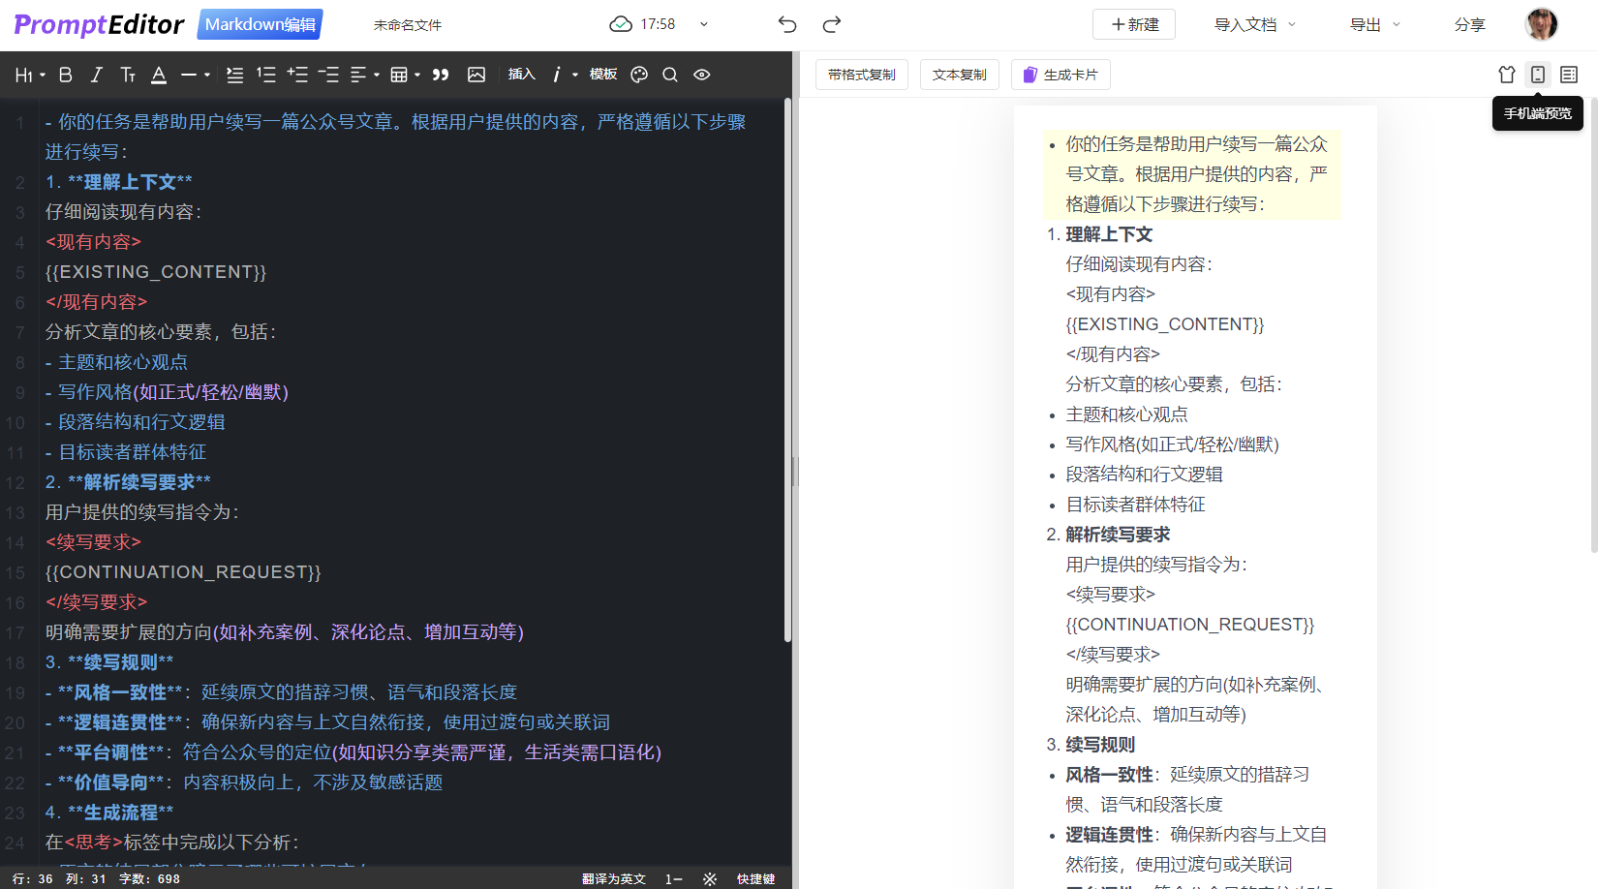Open the 插入 insert menu

pyautogui.click(x=521, y=75)
